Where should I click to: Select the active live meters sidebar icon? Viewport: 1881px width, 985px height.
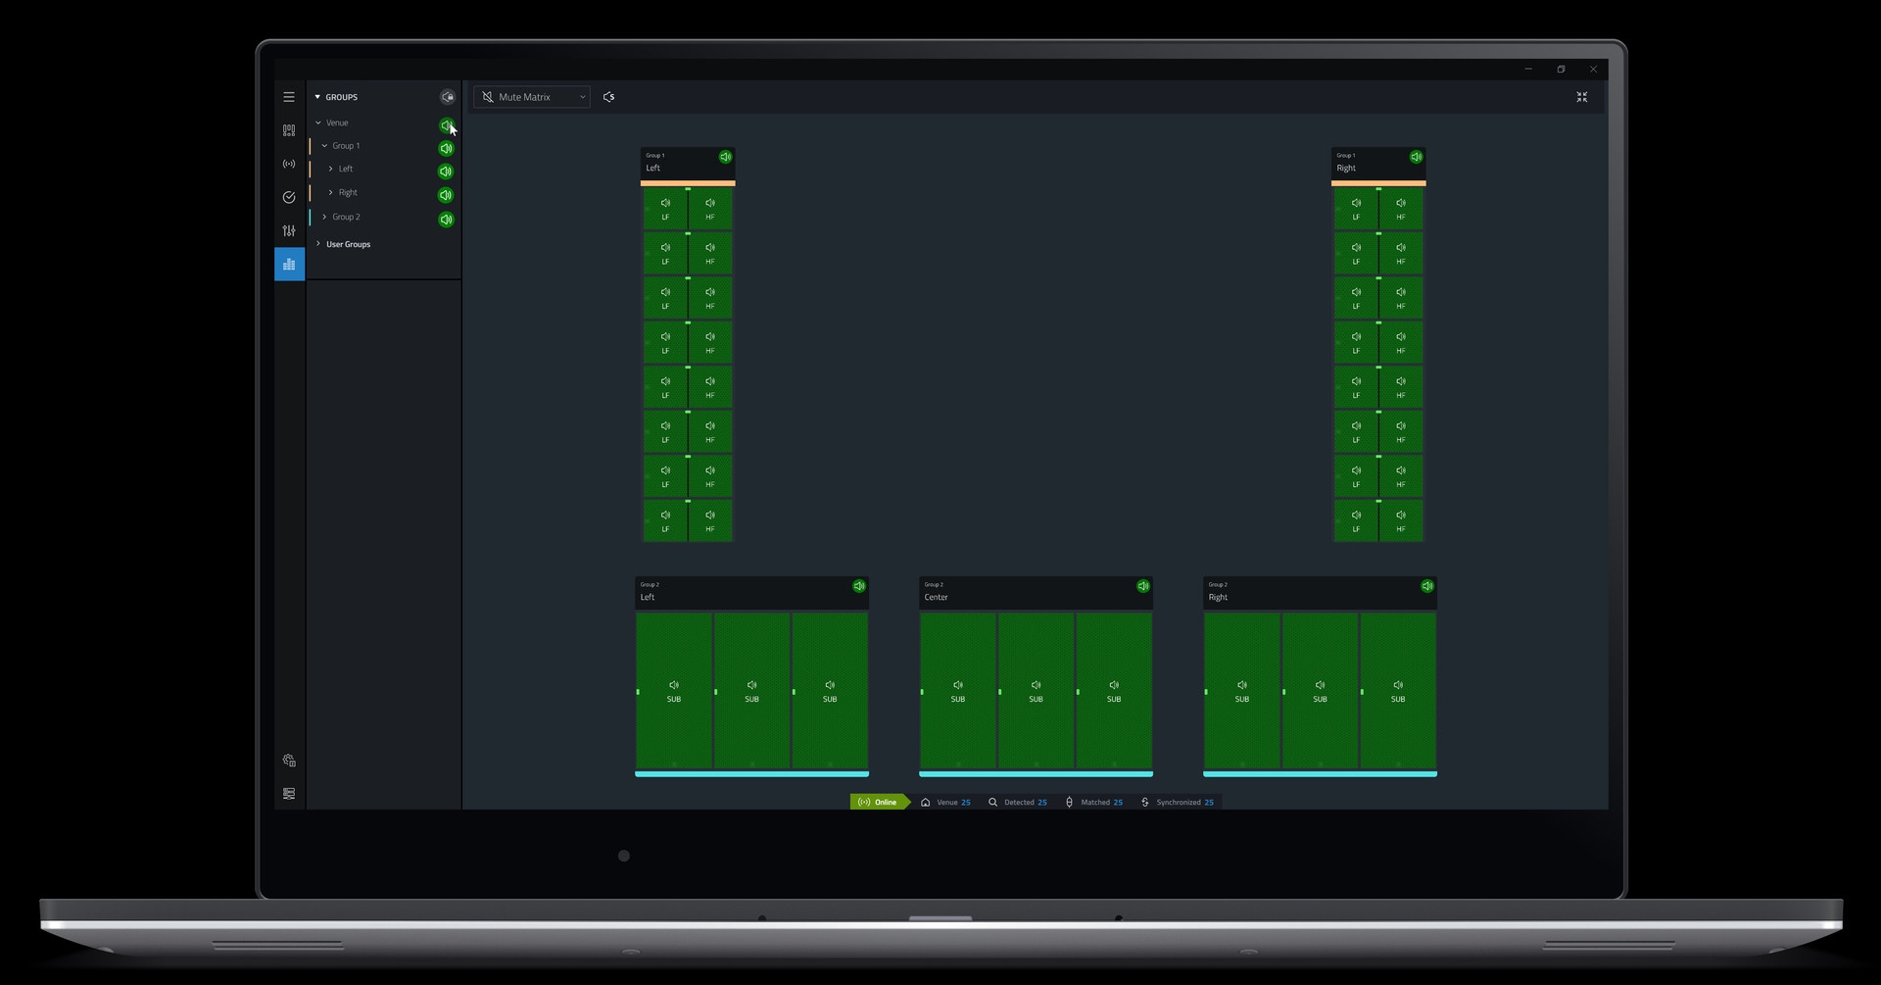289,264
